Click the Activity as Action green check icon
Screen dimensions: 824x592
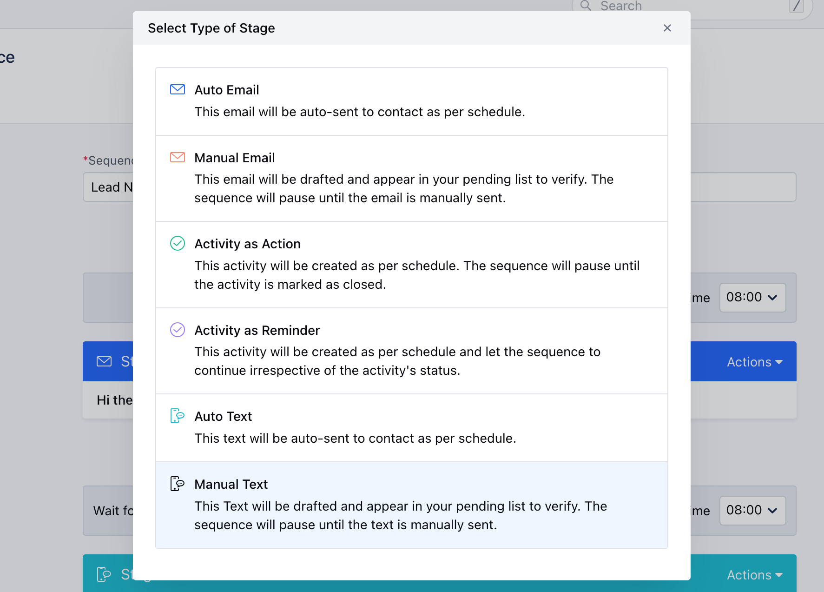pos(178,243)
